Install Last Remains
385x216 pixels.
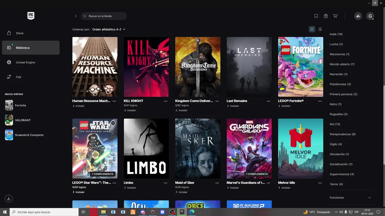(x=233, y=106)
